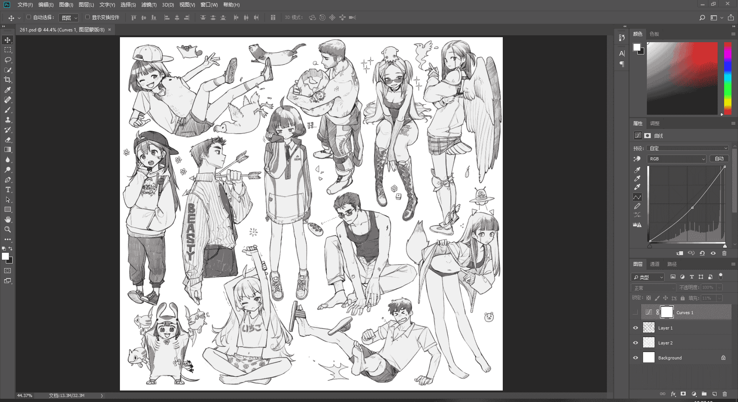
Task: Select the Eyedropper tool in toolbar
Action: click(8, 90)
